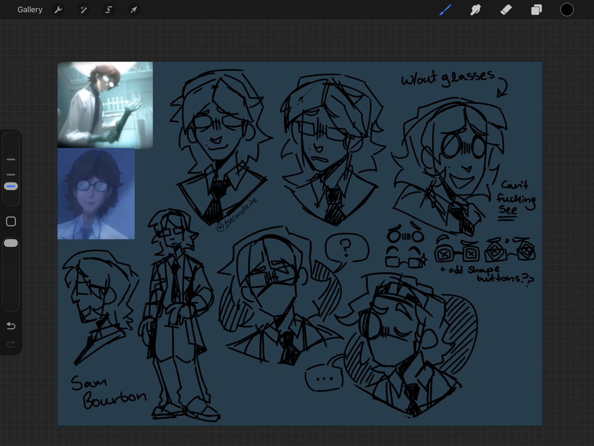
Task: Select the Smudge tool
Action: [x=476, y=9]
